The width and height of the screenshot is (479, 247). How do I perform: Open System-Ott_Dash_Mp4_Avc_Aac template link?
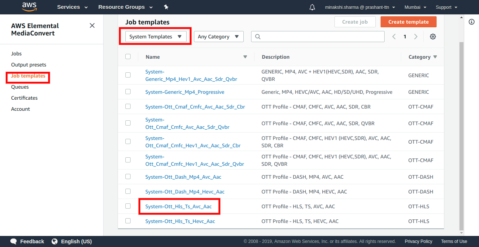point(183,177)
